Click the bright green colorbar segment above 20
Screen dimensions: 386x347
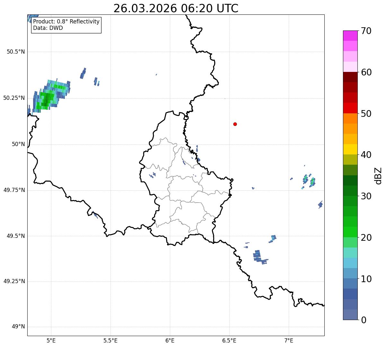pyautogui.click(x=350, y=232)
